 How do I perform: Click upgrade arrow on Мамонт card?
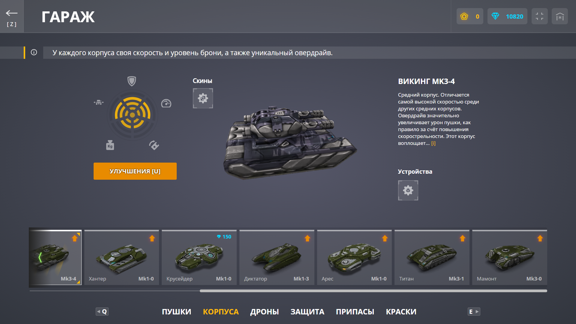point(540,238)
